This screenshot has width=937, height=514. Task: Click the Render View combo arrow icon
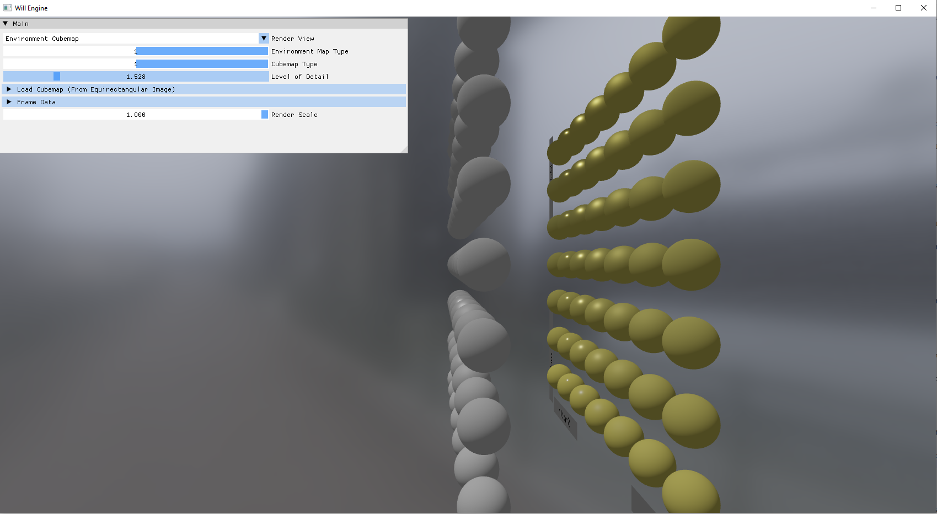click(264, 38)
